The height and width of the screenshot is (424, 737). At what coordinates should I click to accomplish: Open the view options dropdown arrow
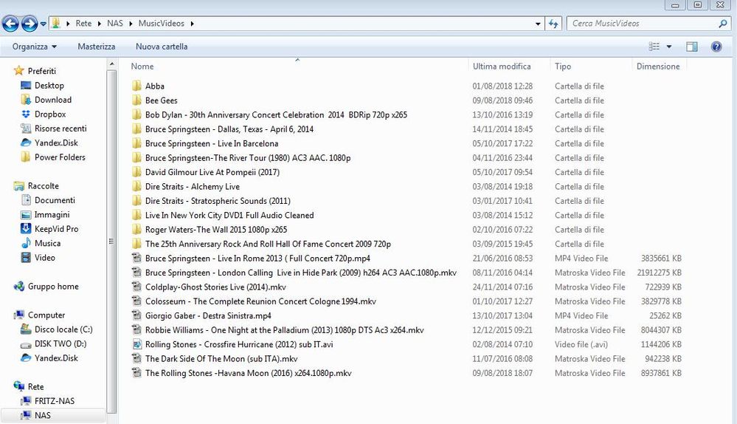tap(669, 47)
